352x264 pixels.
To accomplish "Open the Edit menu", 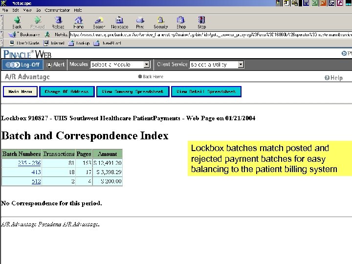I will [16, 10].
